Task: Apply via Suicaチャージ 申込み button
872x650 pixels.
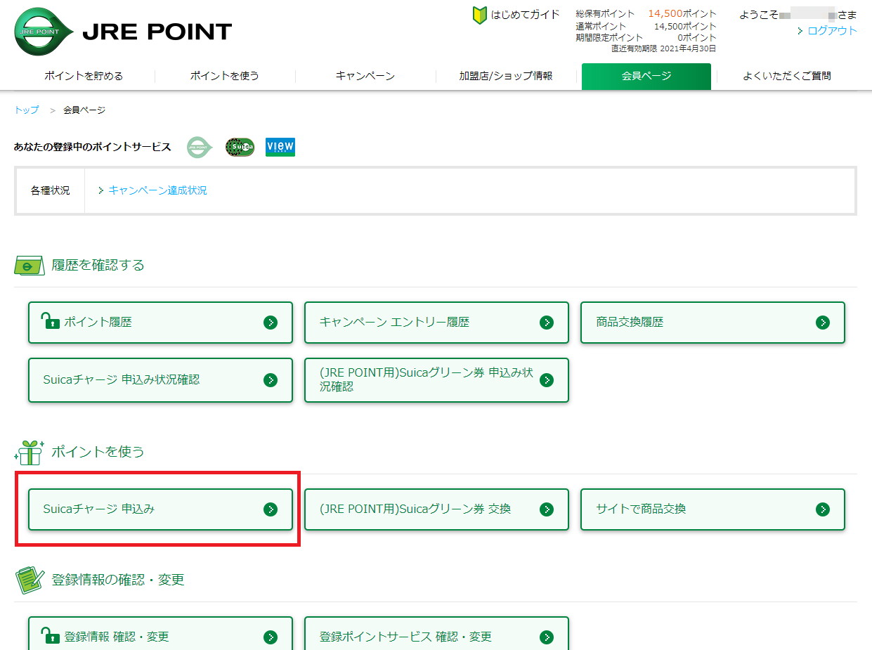Action: (160, 509)
